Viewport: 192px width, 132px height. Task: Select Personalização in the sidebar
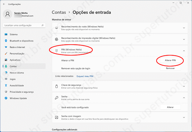(17, 53)
